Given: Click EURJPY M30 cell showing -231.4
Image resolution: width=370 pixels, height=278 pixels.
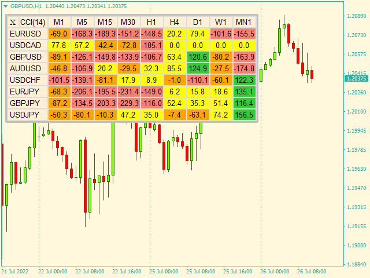Looking at the screenshot, I should click(128, 92).
